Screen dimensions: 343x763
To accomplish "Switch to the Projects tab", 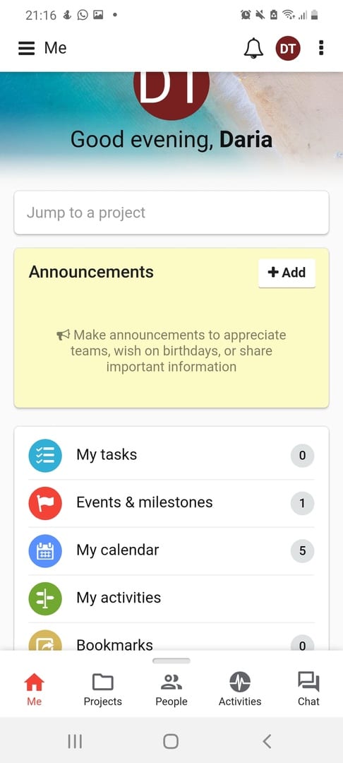I will [x=102, y=689].
